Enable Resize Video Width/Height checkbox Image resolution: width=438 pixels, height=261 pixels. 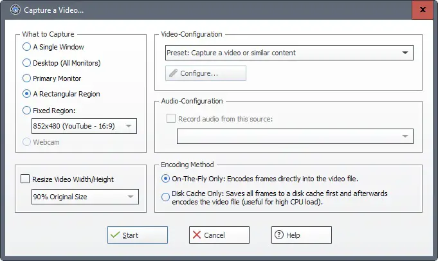[x=26, y=179]
